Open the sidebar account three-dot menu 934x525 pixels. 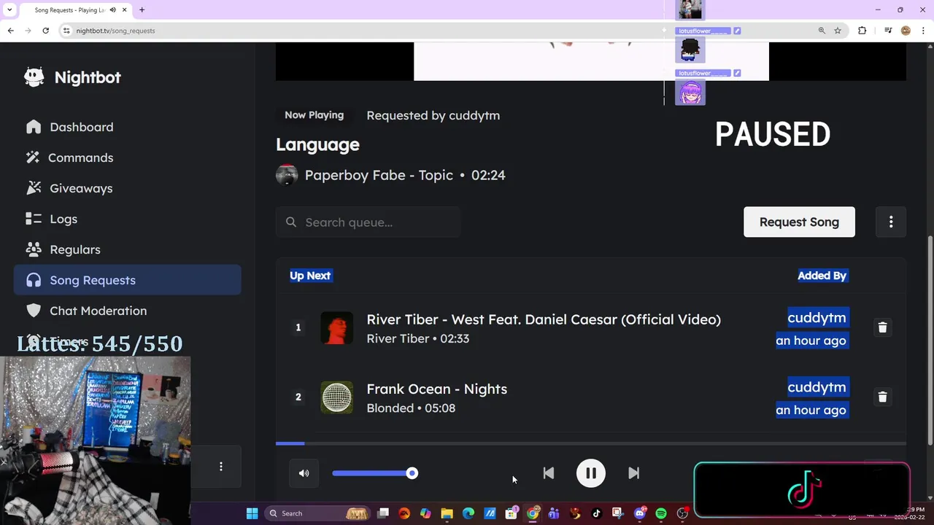(x=221, y=466)
